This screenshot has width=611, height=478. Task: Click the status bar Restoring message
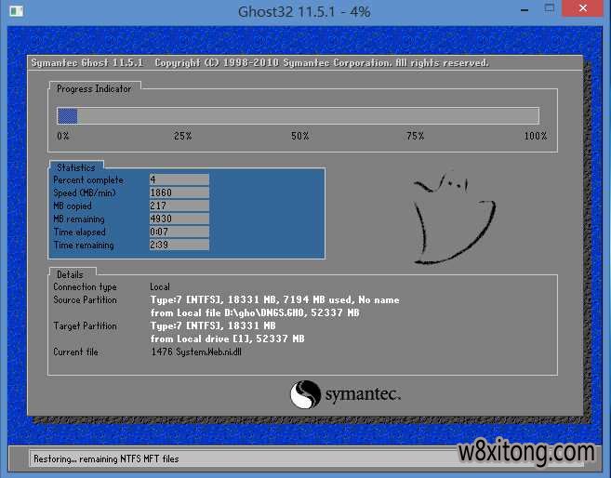pyautogui.click(x=105, y=458)
